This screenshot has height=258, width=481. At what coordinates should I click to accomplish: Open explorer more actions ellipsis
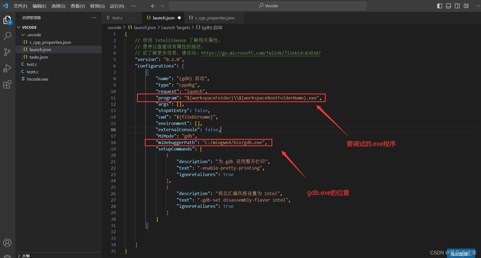click(94, 18)
